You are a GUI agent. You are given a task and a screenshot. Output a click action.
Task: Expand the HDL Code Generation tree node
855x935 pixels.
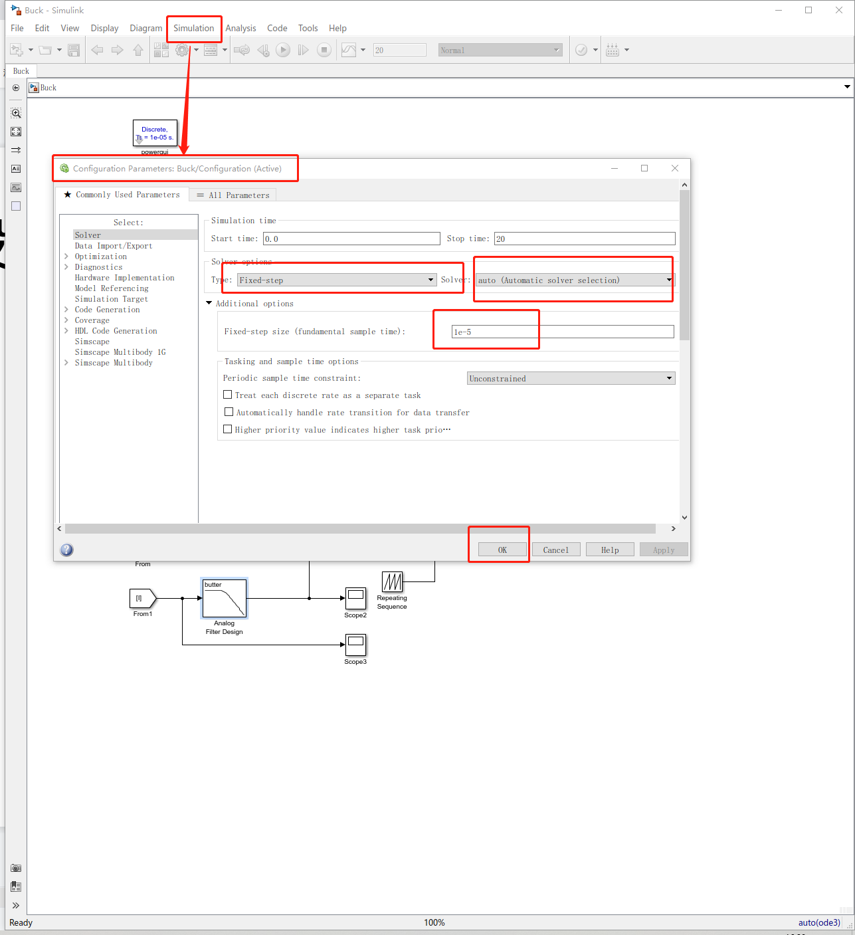(66, 331)
